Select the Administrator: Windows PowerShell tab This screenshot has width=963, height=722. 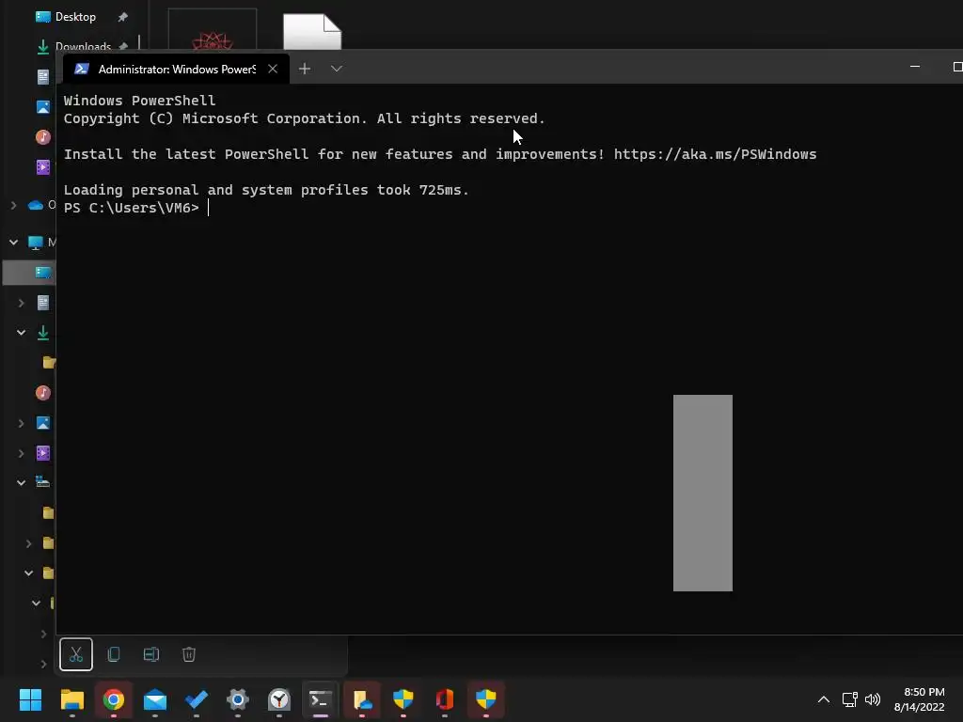pos(176,69)
